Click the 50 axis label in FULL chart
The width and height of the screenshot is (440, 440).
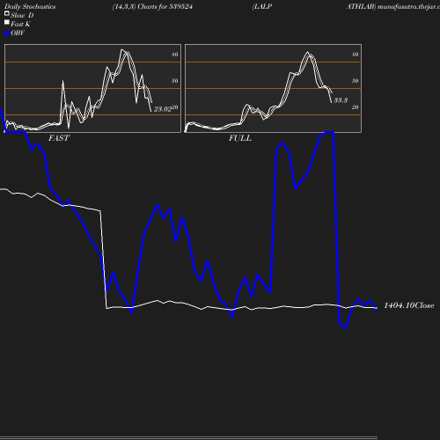[356, 81]
